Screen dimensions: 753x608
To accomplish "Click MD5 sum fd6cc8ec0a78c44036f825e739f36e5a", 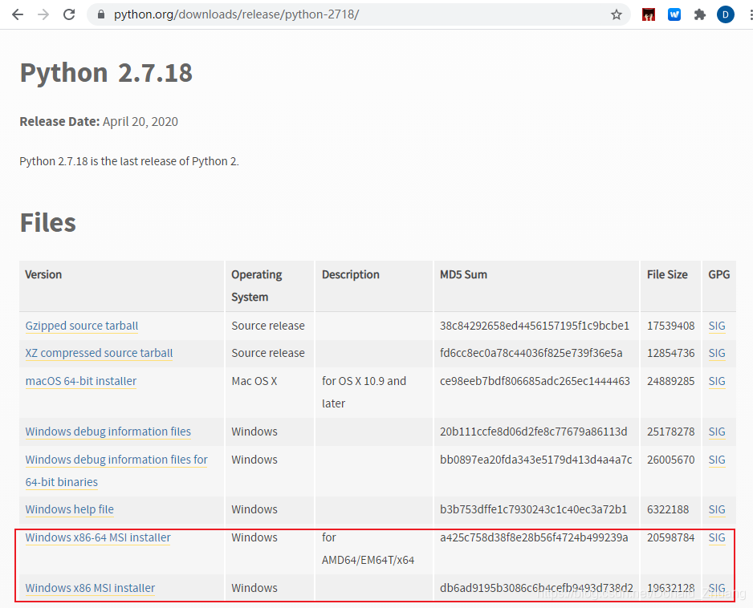I will click(531, 353).
